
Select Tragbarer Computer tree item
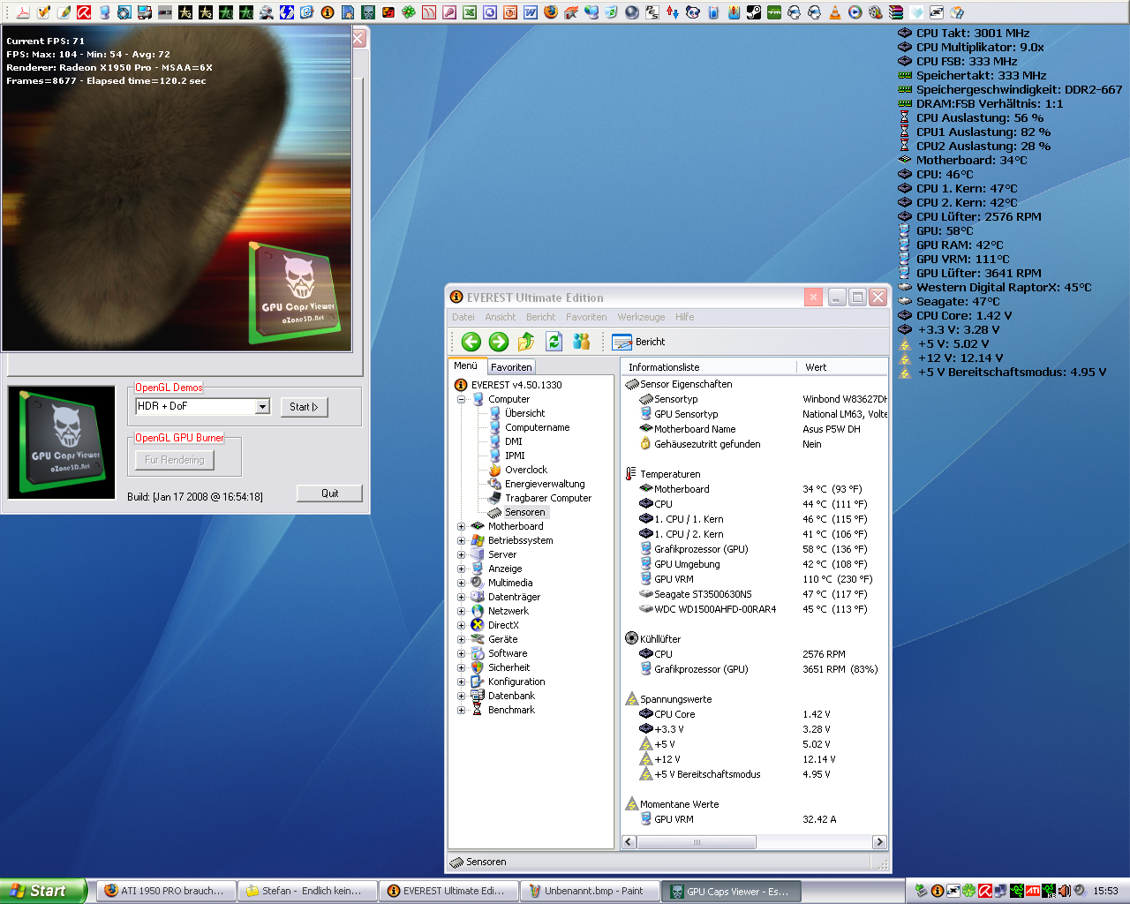(x=547, y=498)
